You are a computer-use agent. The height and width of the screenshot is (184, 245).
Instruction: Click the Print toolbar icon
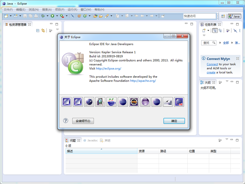(36, 16)
